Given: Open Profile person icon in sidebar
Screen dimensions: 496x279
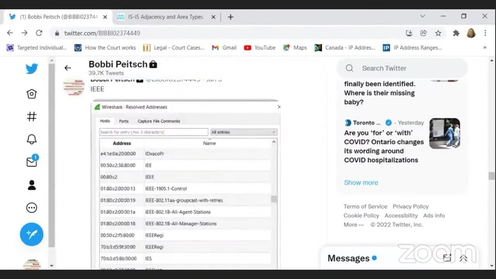Looking at the screenshot, I should [32, 185].
